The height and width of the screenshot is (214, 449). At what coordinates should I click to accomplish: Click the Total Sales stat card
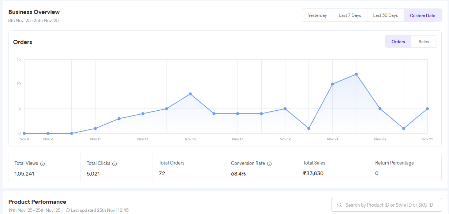[333, 168]
